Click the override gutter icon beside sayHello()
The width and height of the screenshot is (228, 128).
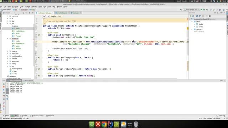(39, 35)
